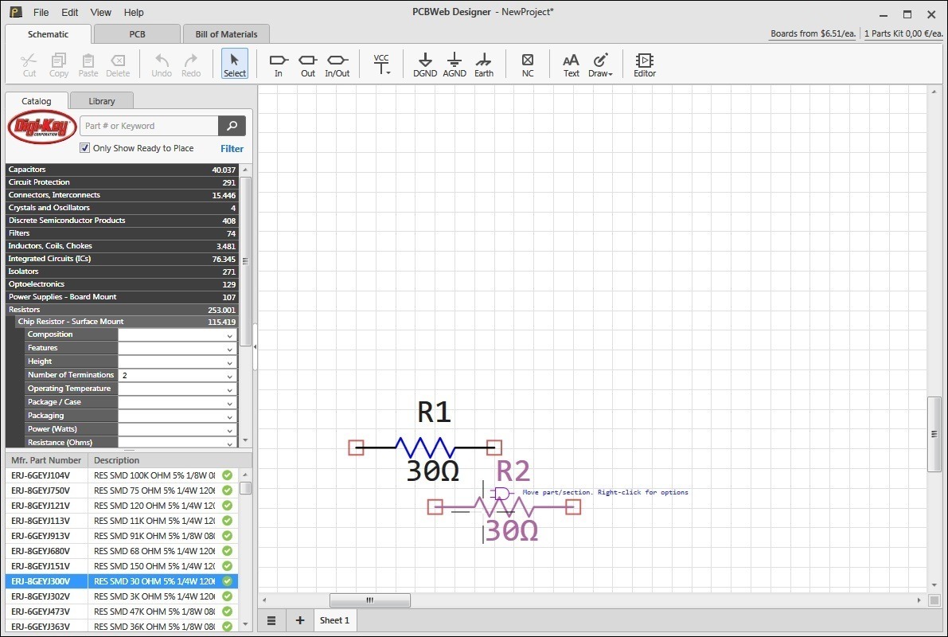Toggle Only Show Ready to Place checkbox
The image size is (948, 637).
pyautogui.click(x=84, y=148)
